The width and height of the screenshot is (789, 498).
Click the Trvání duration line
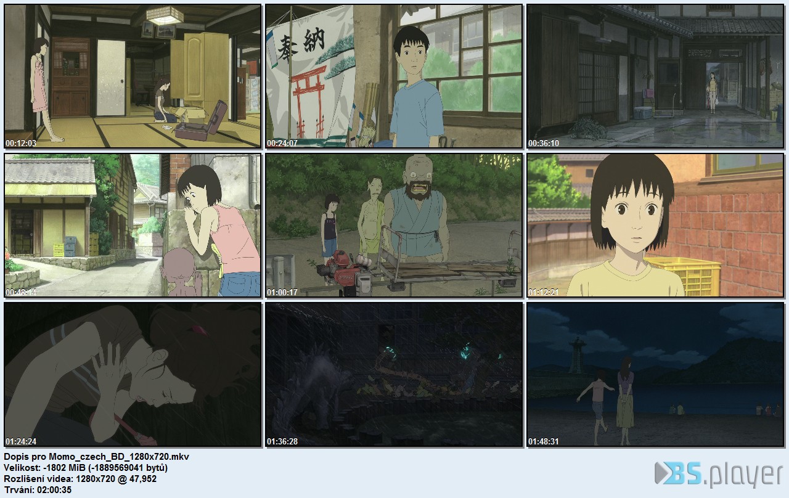pyautogui.click(x=38, y=490)
